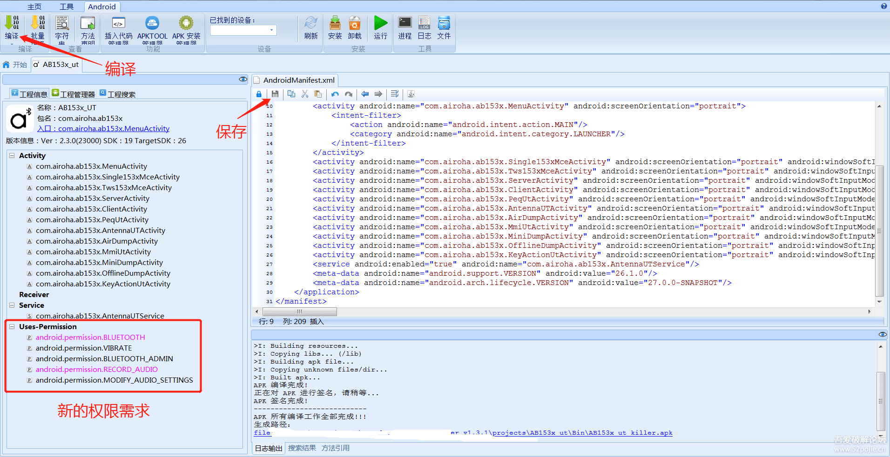890x457 pixels.
Task: Open the 已找到的设备 device dropdown
Action: pyautogui.click(x=271, y=30)
